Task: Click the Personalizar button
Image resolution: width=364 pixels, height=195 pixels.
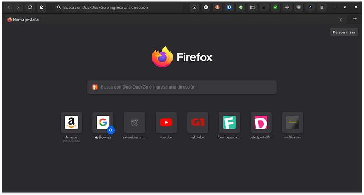Action: 344,32
